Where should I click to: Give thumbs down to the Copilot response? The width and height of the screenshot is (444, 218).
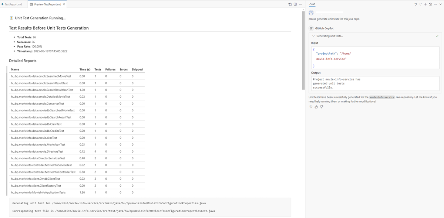(x=322, y=107)
